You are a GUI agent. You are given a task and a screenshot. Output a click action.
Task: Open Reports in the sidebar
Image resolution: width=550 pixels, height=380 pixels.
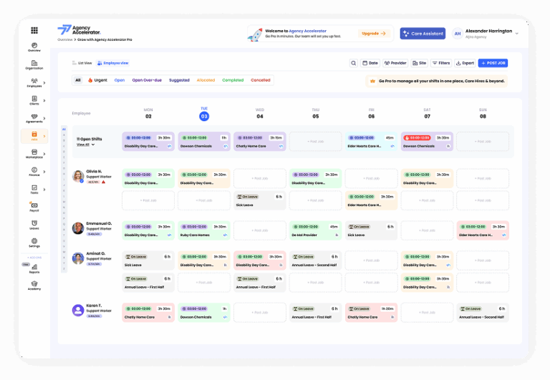point(34,268)
